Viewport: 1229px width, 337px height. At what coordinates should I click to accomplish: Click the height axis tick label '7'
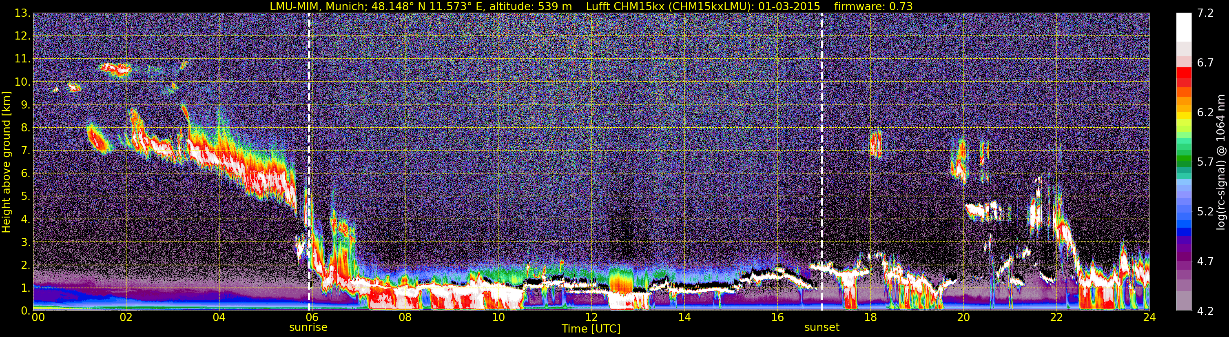pyautogui.click(x=25, y=151)
